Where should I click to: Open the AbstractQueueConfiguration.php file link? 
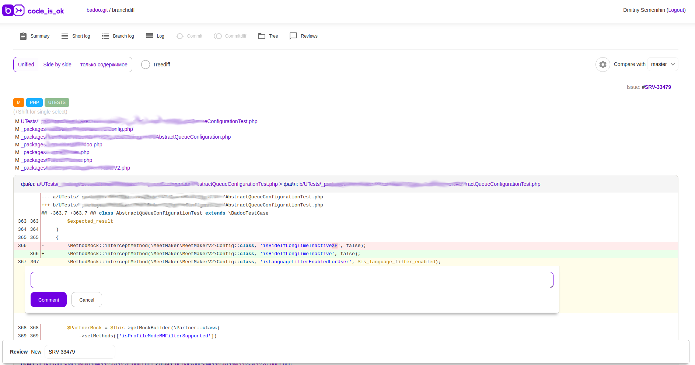click(x=126, y=137)
